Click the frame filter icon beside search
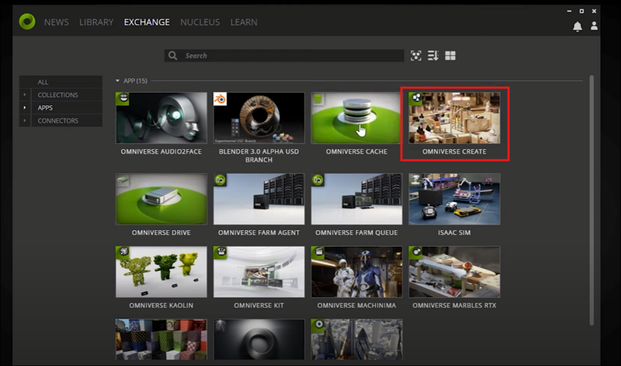 416,55
